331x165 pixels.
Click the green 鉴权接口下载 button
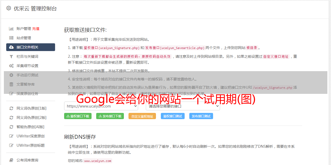(78, 116)
